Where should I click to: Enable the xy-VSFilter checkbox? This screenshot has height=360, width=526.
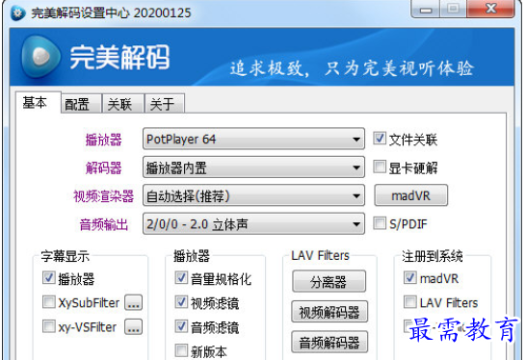(49, 326)
